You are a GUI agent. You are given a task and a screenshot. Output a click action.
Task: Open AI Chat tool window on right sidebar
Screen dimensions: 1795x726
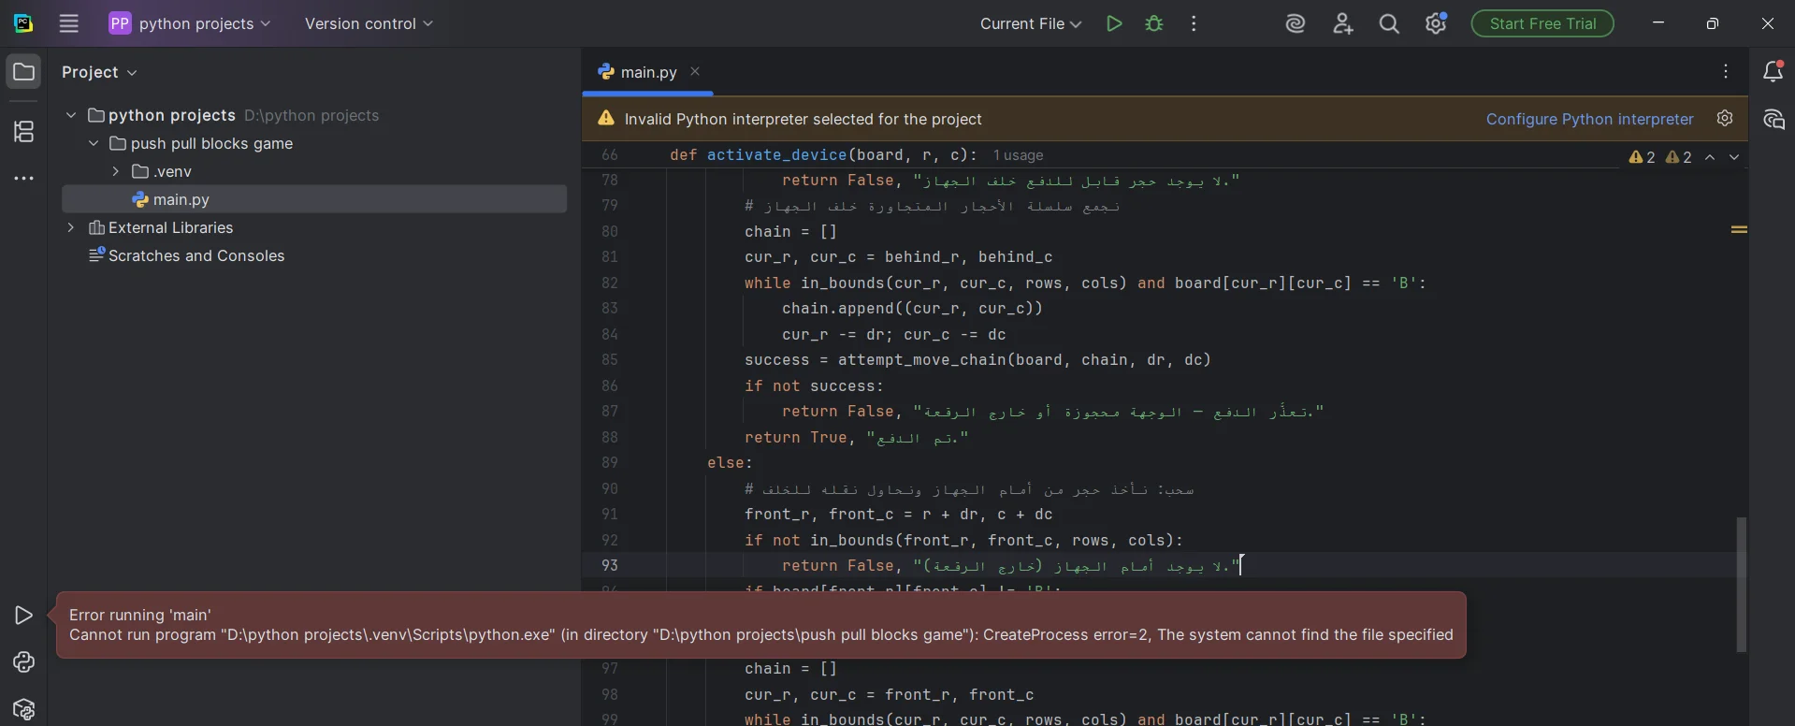click(1773, 119)
